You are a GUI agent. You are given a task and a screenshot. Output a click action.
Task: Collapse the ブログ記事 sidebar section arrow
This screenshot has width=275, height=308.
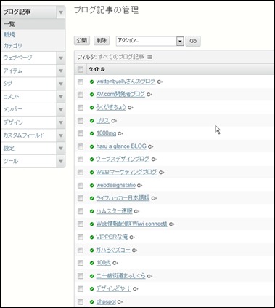click(x=61, y=12)
